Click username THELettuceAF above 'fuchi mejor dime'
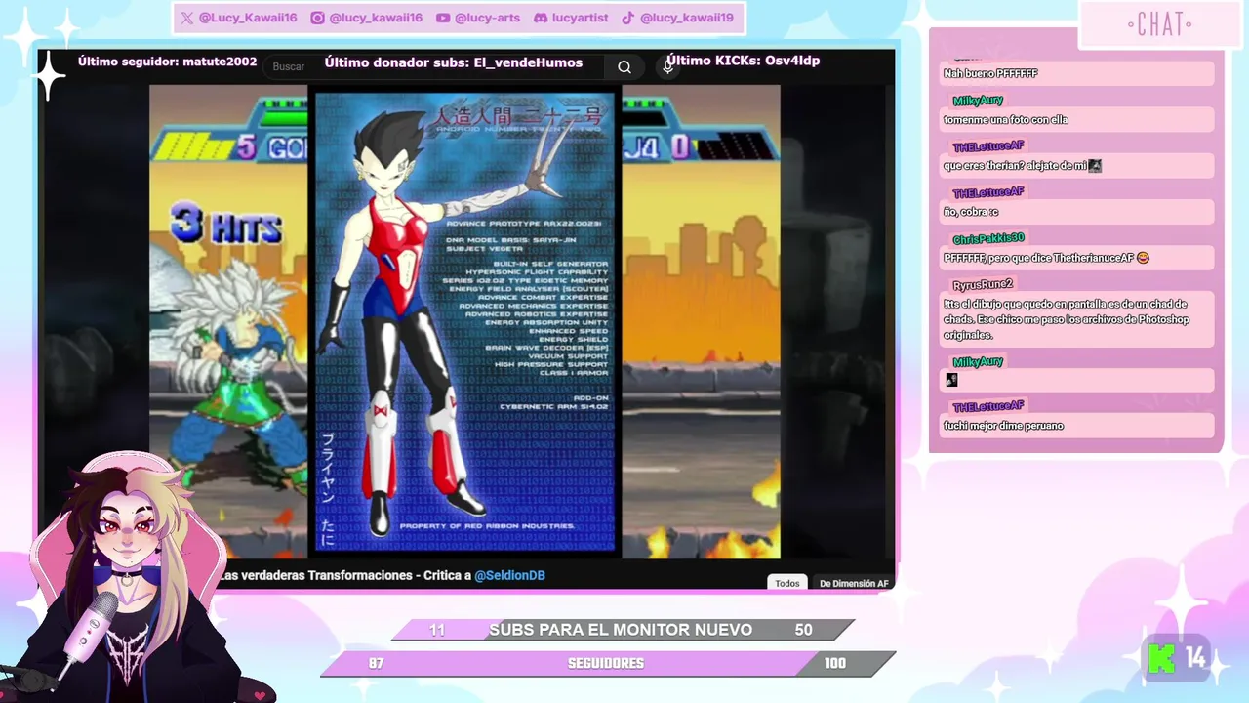 [x=987, y=406]
